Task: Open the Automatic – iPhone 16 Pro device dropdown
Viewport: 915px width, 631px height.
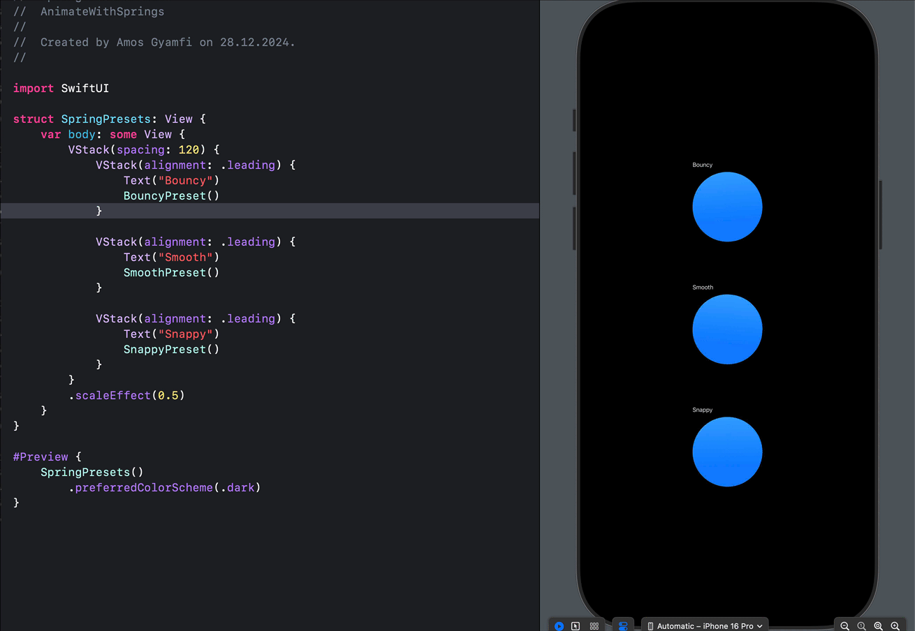Action: (x=705, y=626)
